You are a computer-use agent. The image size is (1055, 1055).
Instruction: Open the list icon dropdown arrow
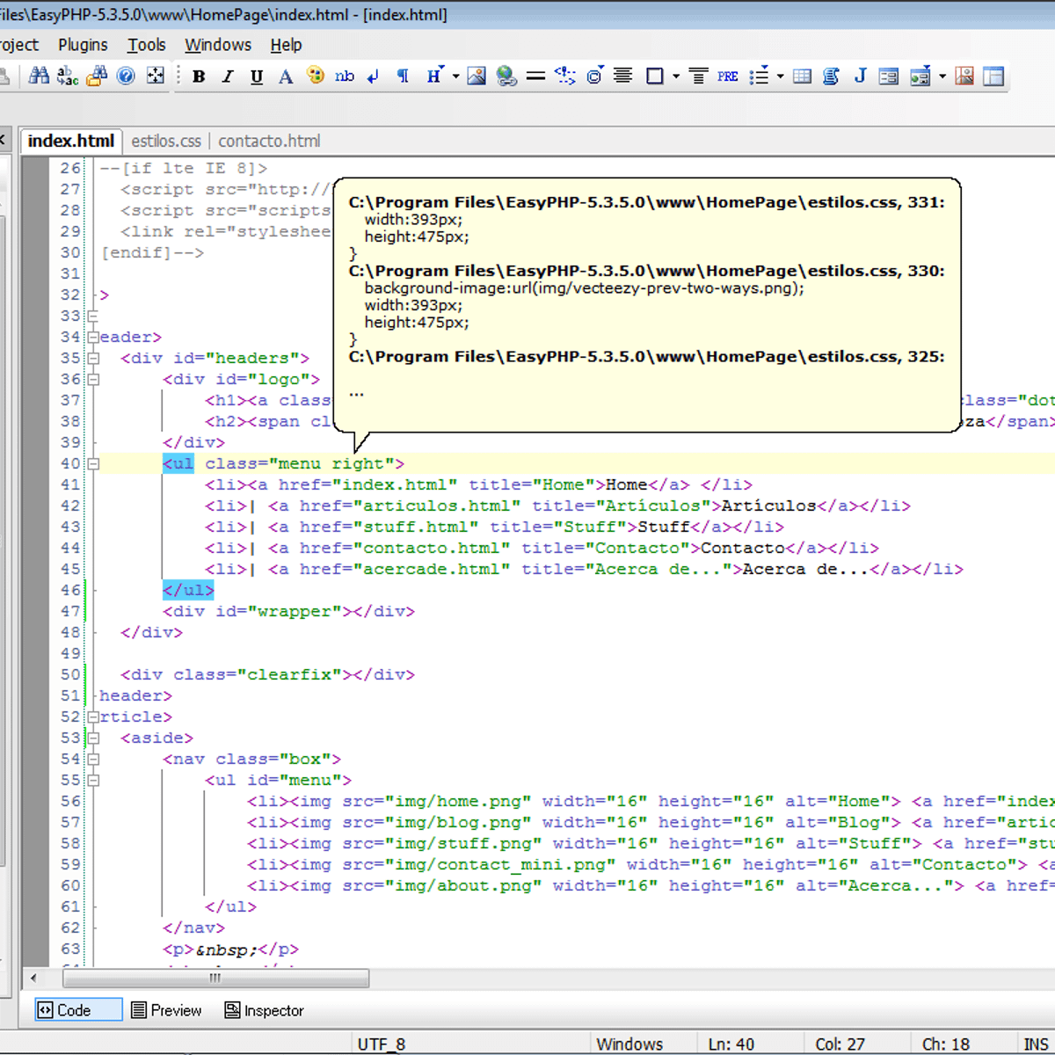coord(780,76)
